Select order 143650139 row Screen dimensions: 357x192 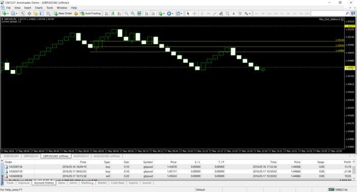pyautogui.click(x=177, y=172)
